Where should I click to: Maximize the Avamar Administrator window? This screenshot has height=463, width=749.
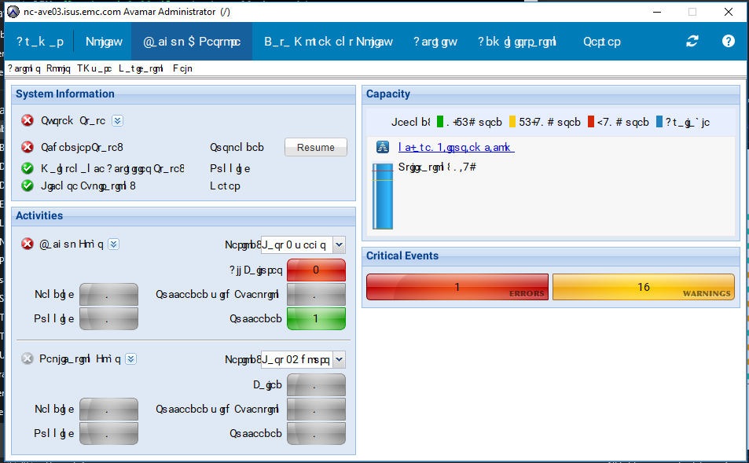point(692,12)
